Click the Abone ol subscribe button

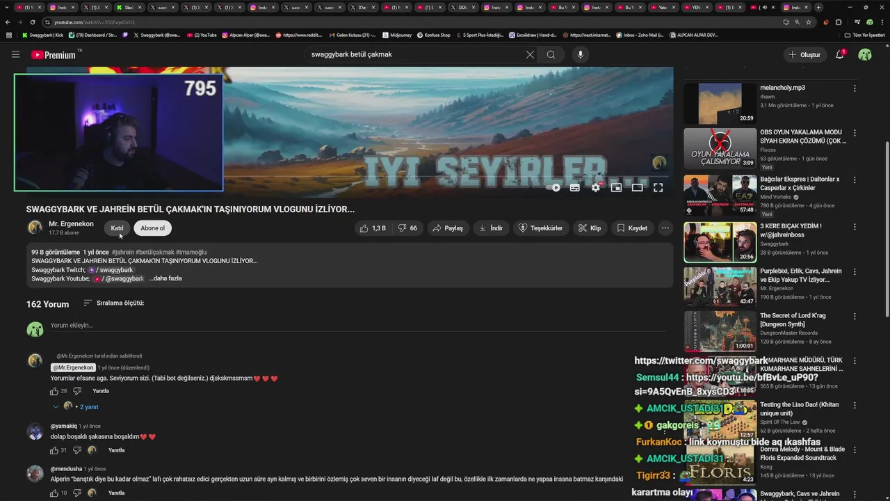click(153, 228)
